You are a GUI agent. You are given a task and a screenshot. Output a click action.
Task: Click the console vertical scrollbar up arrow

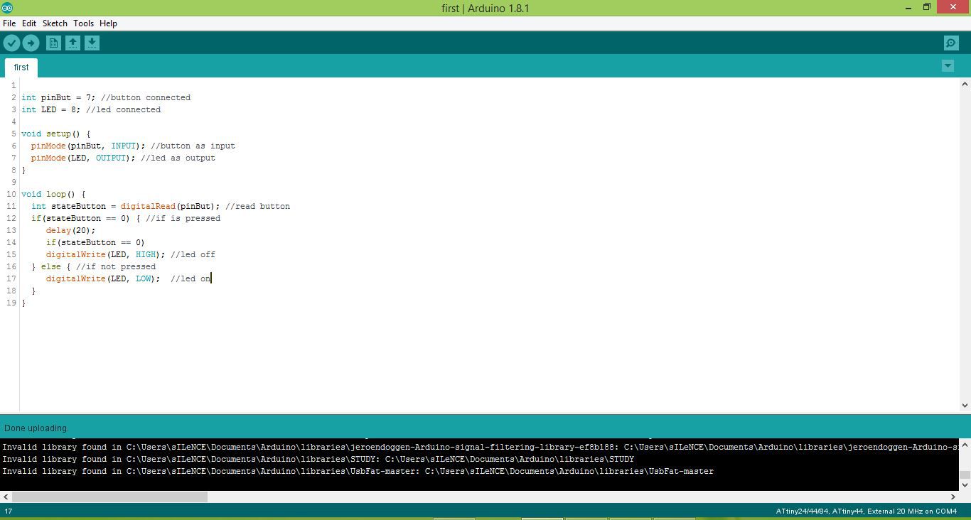coord(965,445)
